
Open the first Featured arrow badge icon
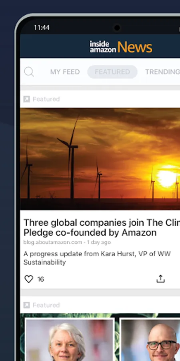point(27,99)
